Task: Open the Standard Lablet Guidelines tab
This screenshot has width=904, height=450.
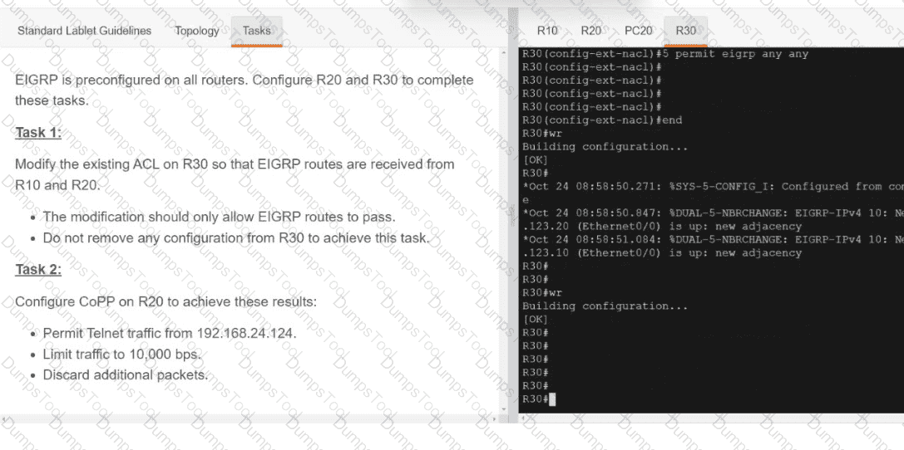Action: click(x=84, y=31)
